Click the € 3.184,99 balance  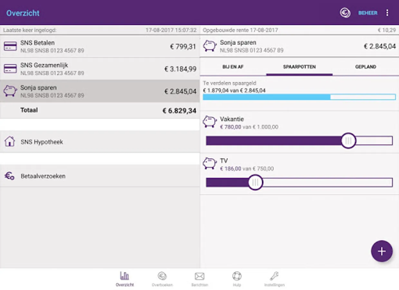tap(180, 69)
